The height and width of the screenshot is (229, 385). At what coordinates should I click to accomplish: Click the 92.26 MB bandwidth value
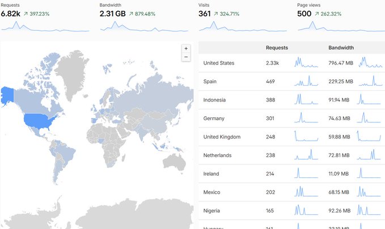click(340, 211)
